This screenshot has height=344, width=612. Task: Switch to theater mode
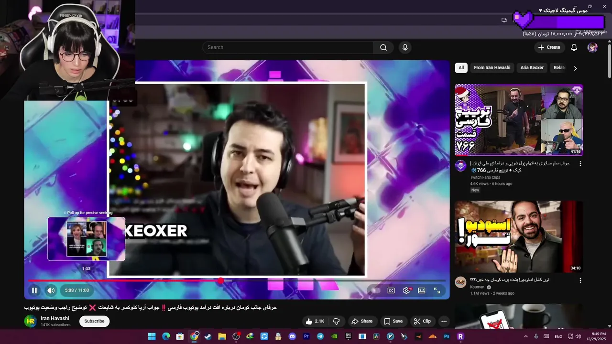pos(422,290)
